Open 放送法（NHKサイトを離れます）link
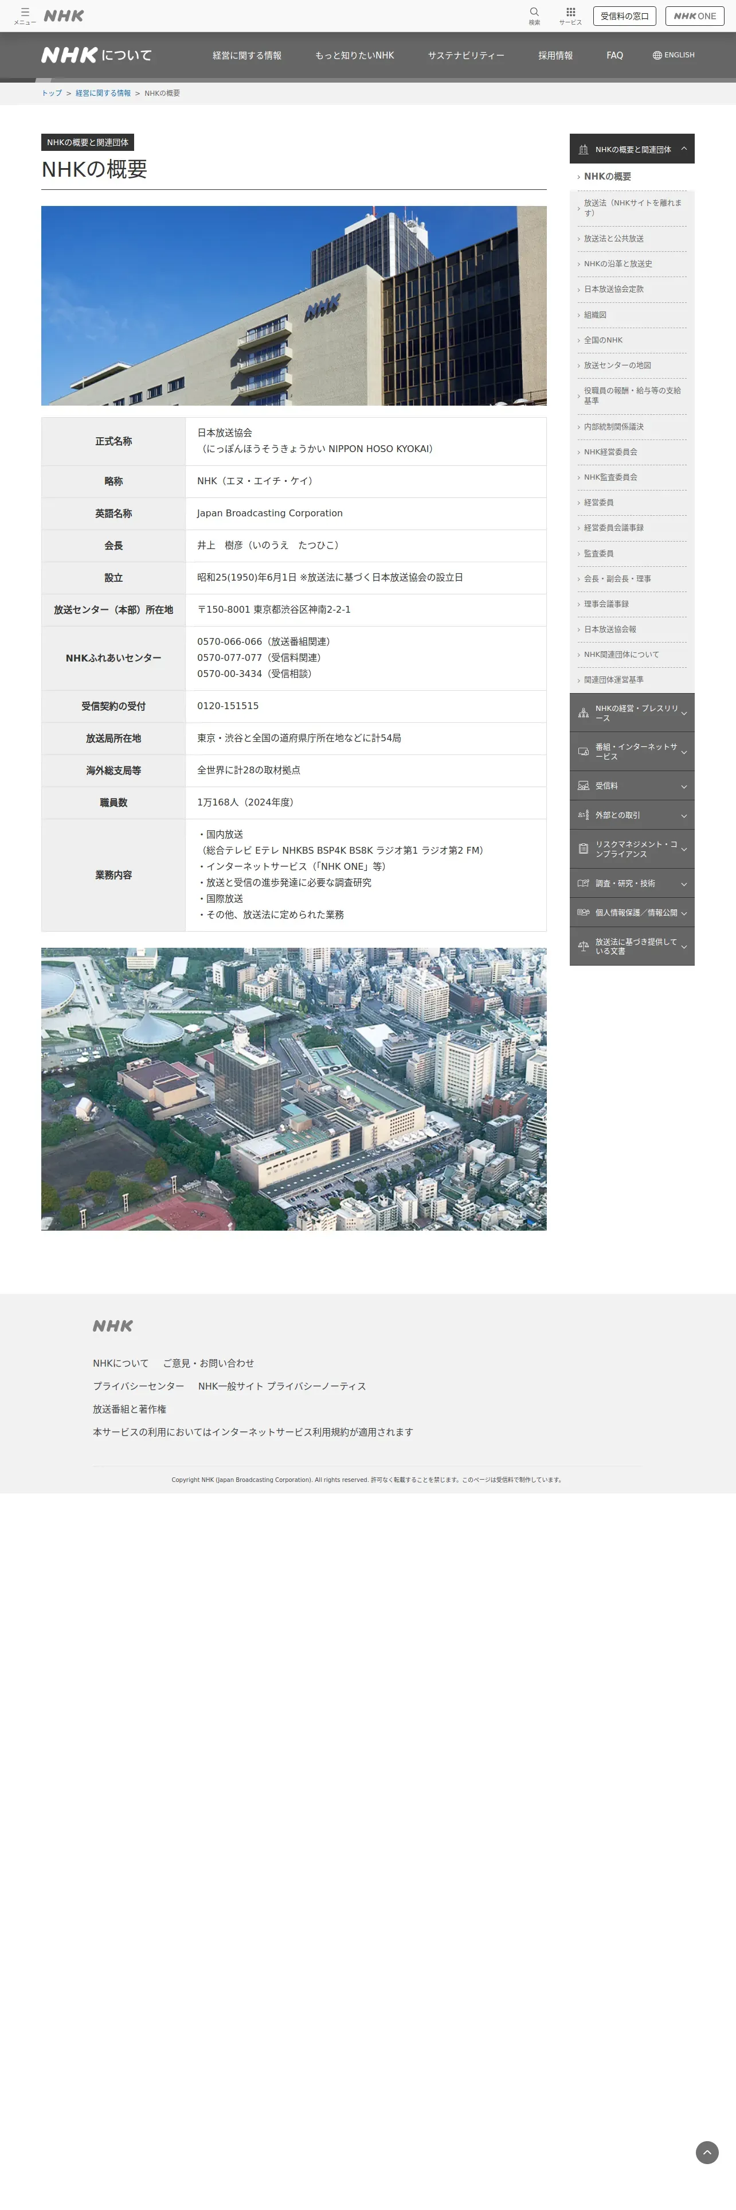Viewport: 736px width, 2210px height. pyautogui.click(x=632, y=208)
